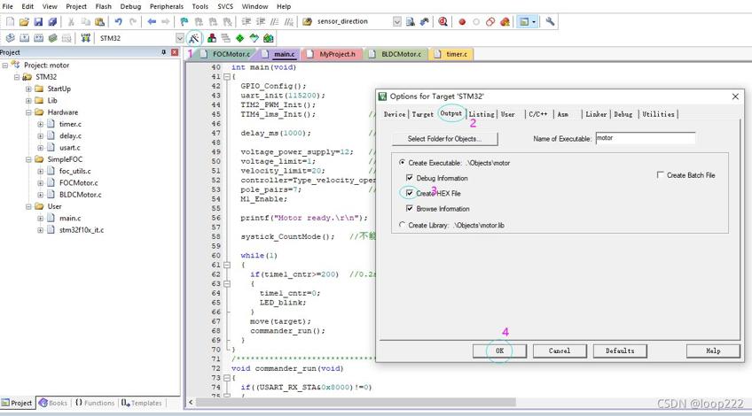Open the sensor_direction find dropdown arrow
The image size is (752, 416).
click(x=397, y=21)
